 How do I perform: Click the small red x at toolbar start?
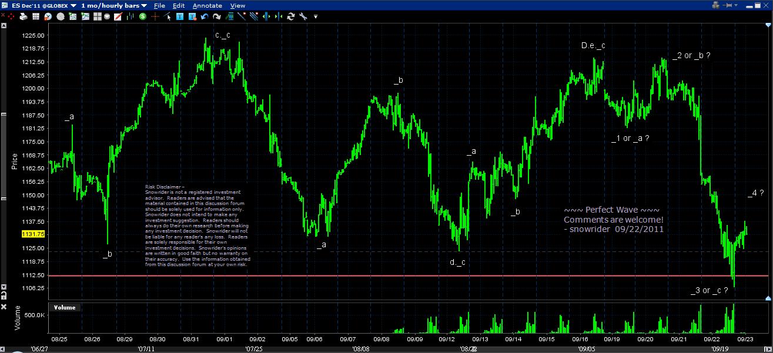click(3, 14)
